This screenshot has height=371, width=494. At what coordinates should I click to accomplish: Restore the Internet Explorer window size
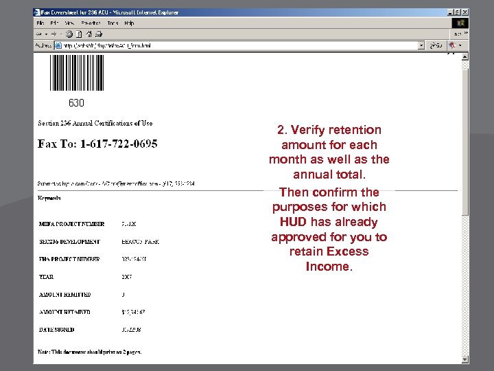click(457, 12)
